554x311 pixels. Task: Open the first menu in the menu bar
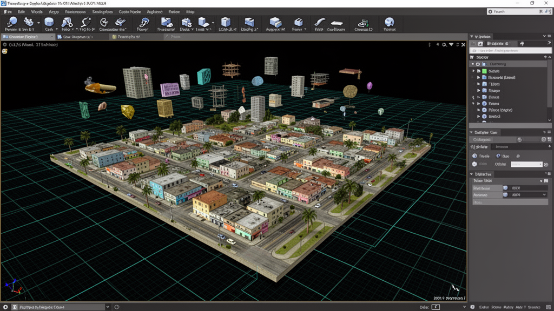click(8, 12)
